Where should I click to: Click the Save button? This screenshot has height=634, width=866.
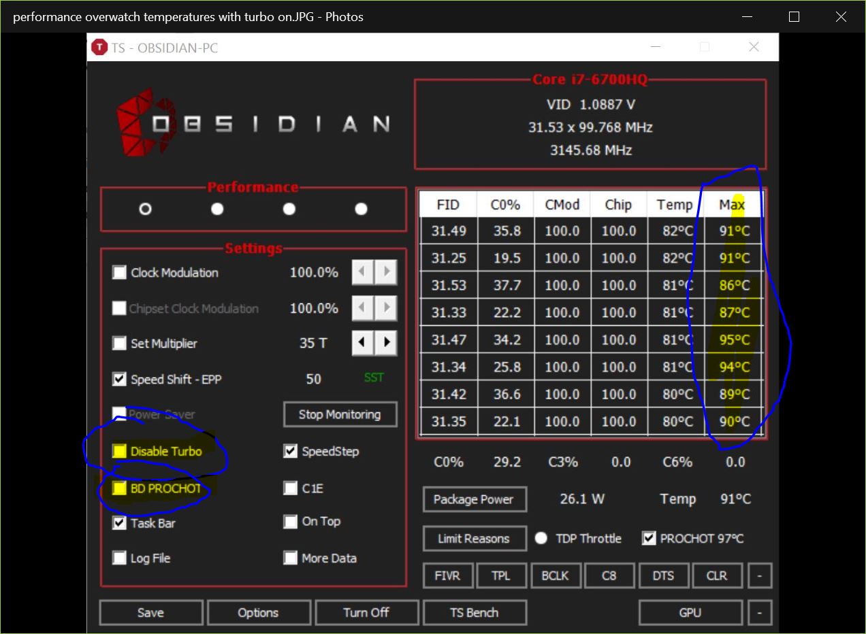click(x=150, y=612)
